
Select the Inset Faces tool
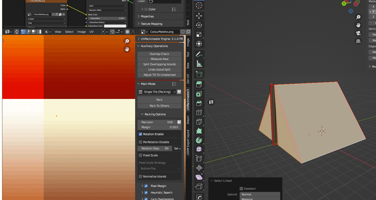[199, 94]
